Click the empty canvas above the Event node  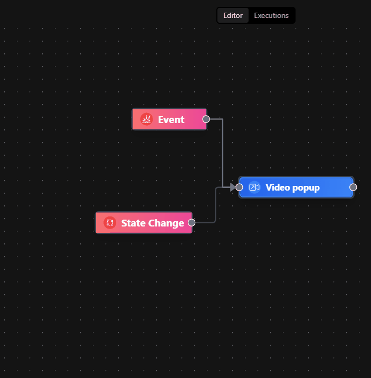click(x=169, y=69)
